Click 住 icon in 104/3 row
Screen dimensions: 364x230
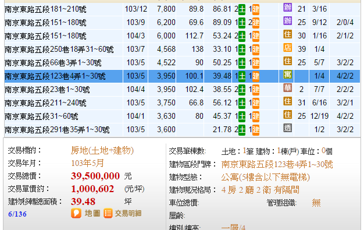287,34
